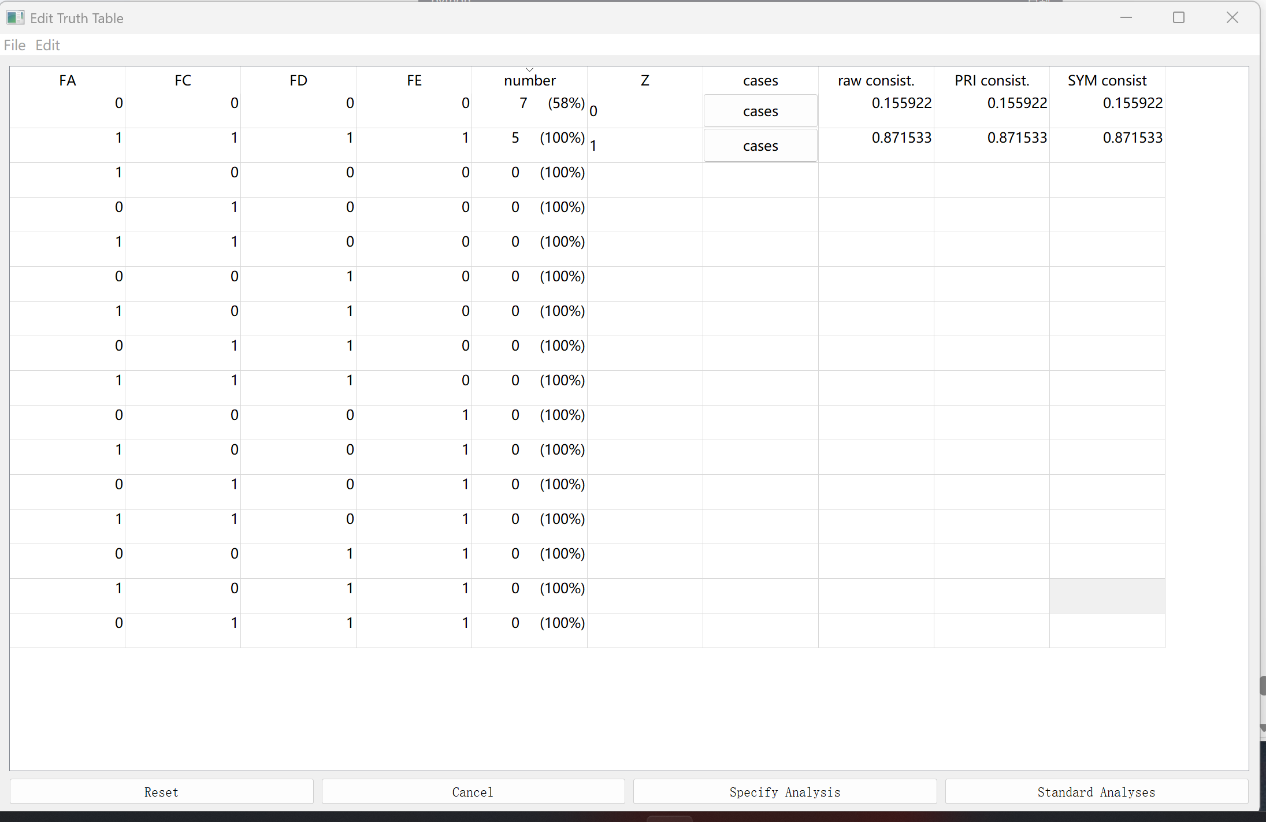
Task: Click the raw consist. column header
Action: (875, 81)
